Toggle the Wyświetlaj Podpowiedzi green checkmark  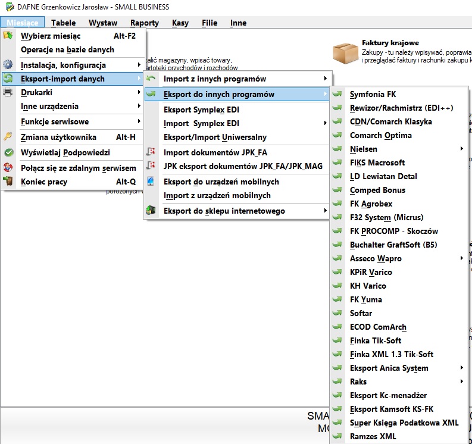[9, 152]
